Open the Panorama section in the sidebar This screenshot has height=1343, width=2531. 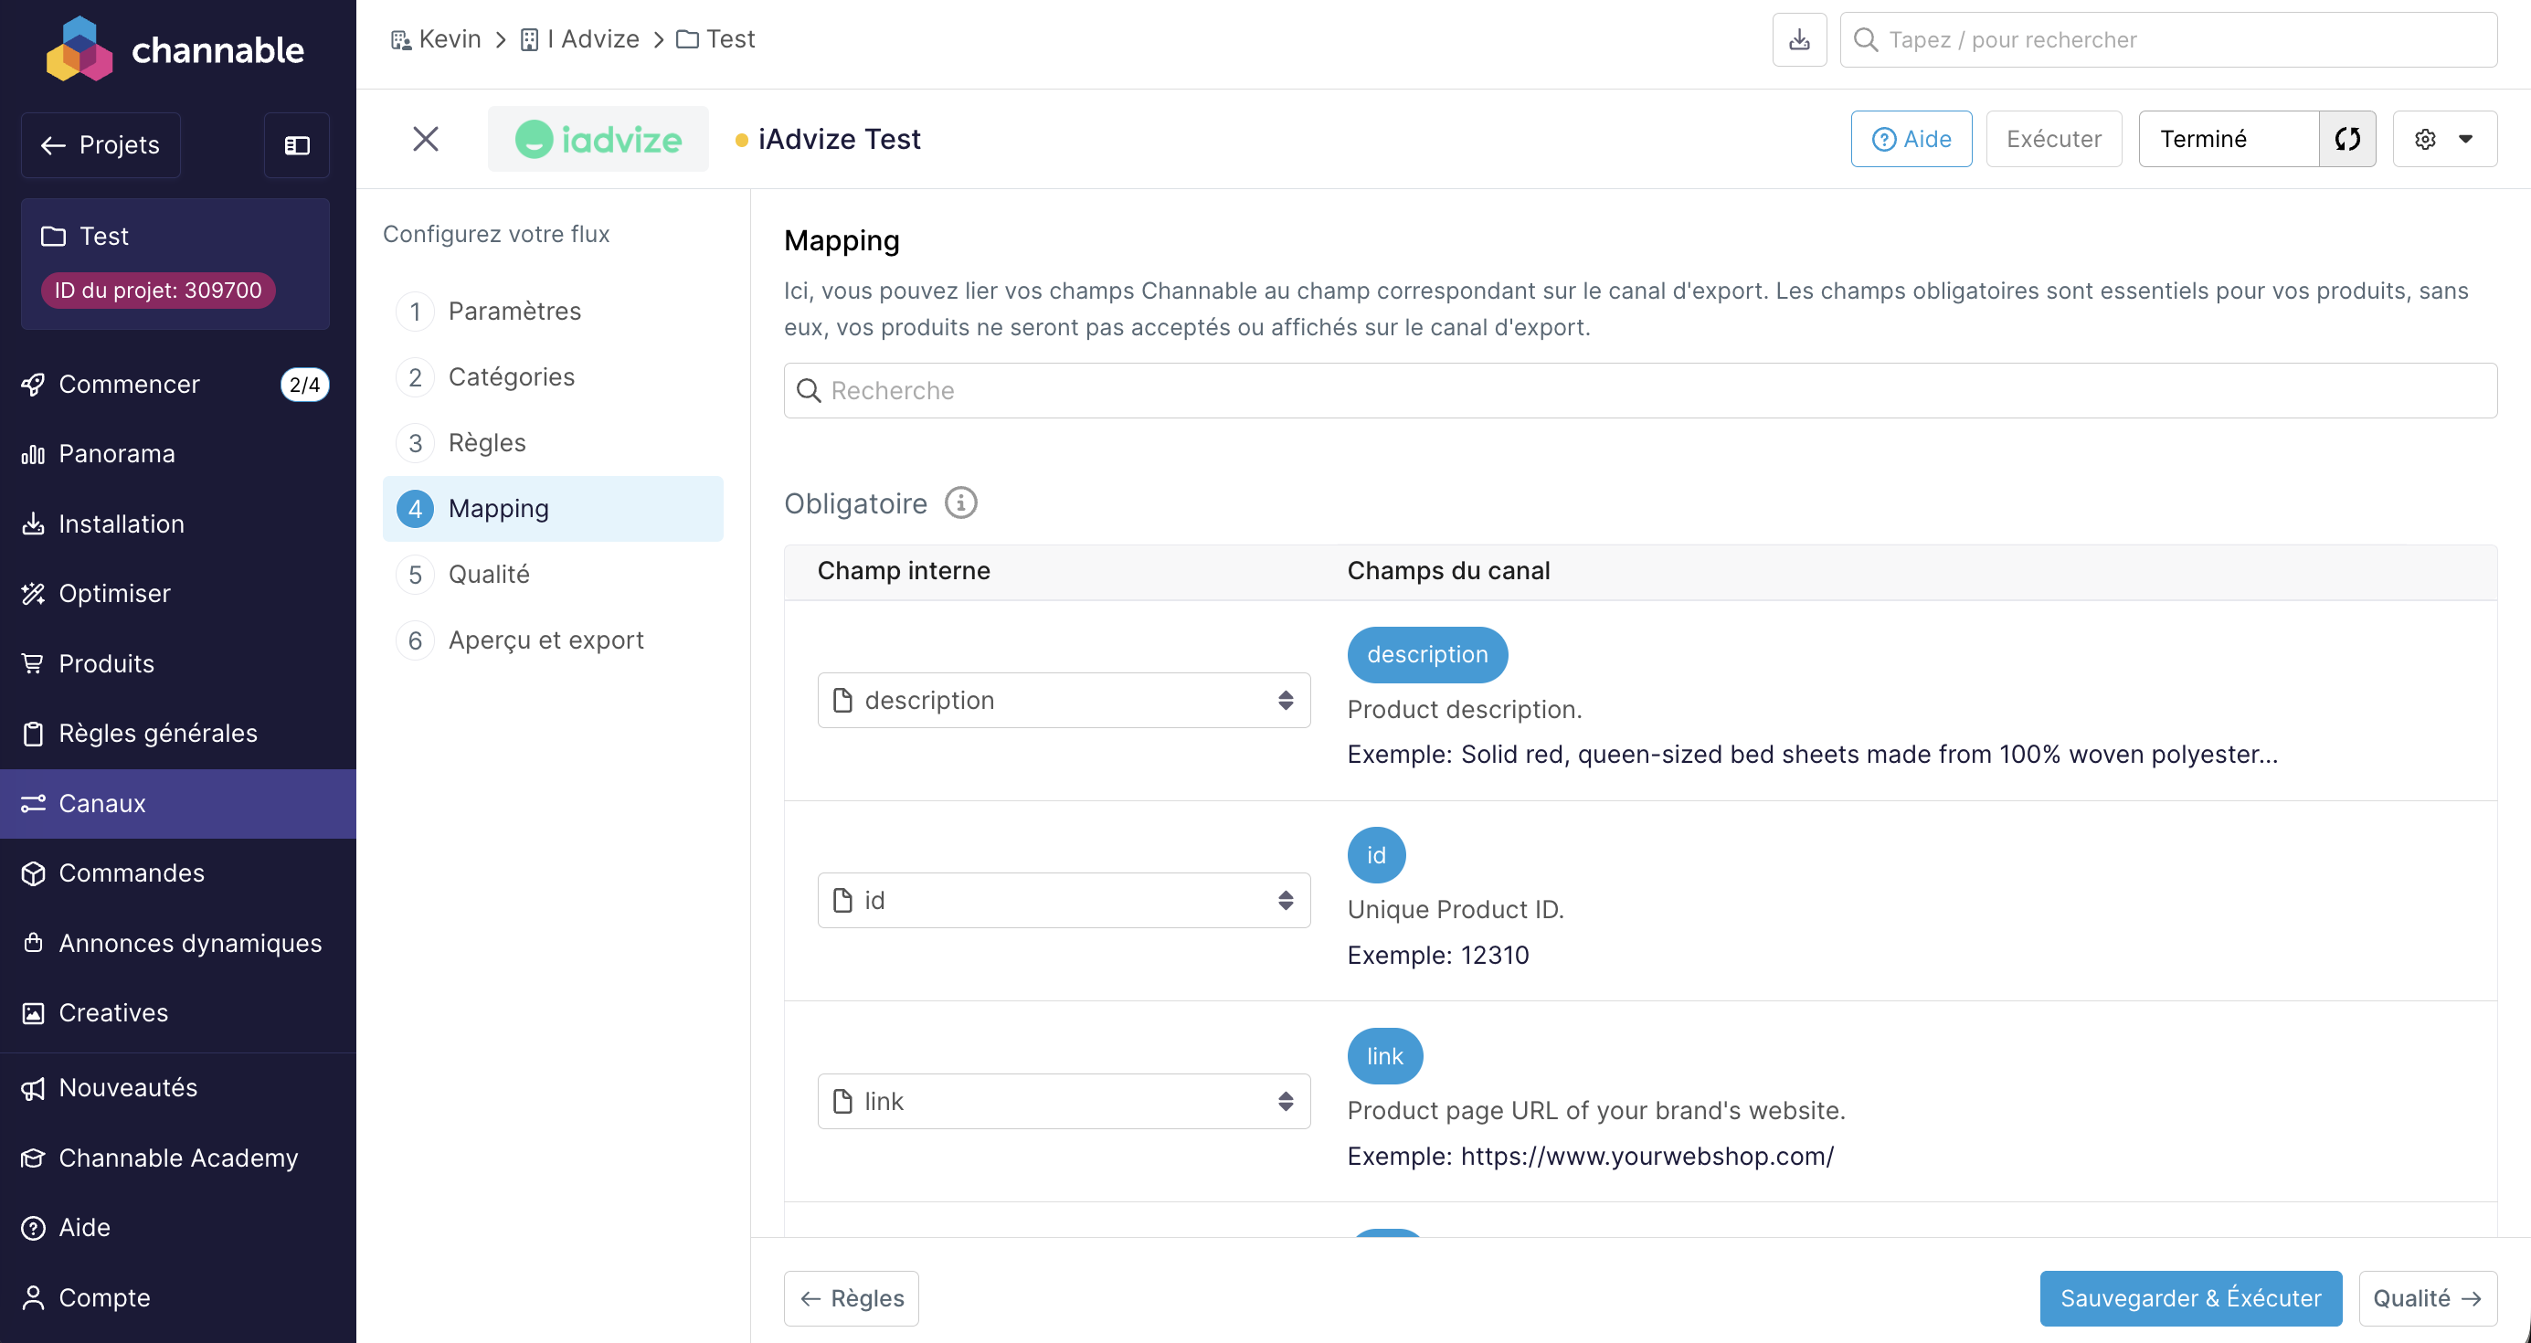(116, 454)
